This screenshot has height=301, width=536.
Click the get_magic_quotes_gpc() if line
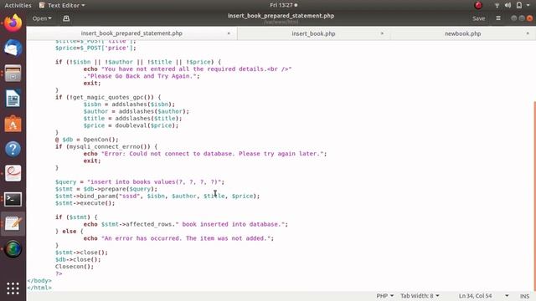108,97
